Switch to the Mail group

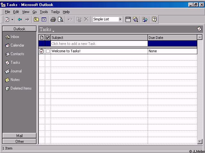click(19, 136)
